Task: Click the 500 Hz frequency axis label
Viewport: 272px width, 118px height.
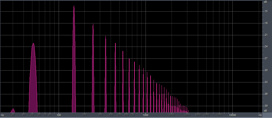Action: 119,115
